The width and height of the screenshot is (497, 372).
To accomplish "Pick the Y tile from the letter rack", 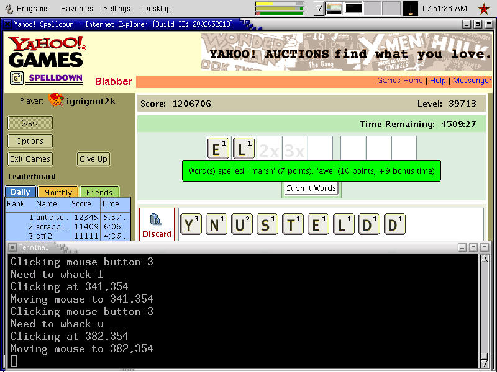I will tap(191, 224).
